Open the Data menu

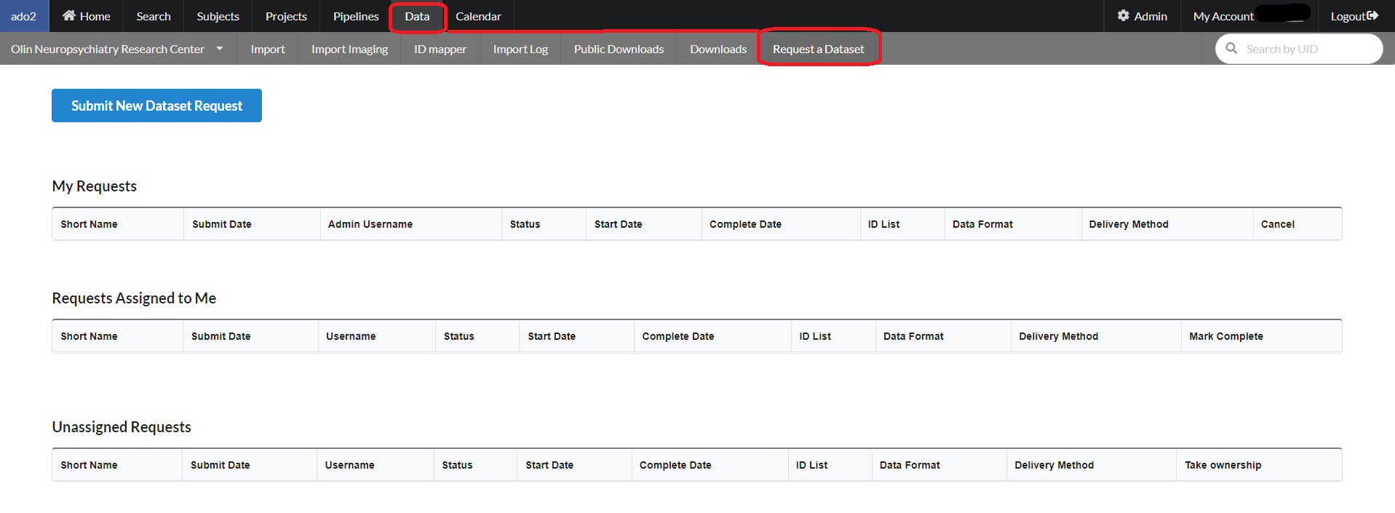pyautogui.click(x=417, y=16)
